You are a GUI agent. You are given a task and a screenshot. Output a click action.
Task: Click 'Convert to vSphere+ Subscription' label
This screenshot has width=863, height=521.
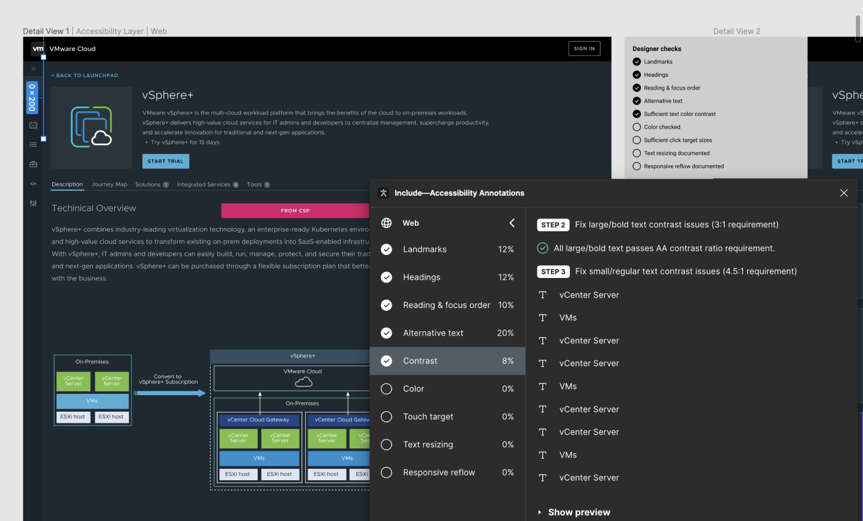tap(168, 379)
